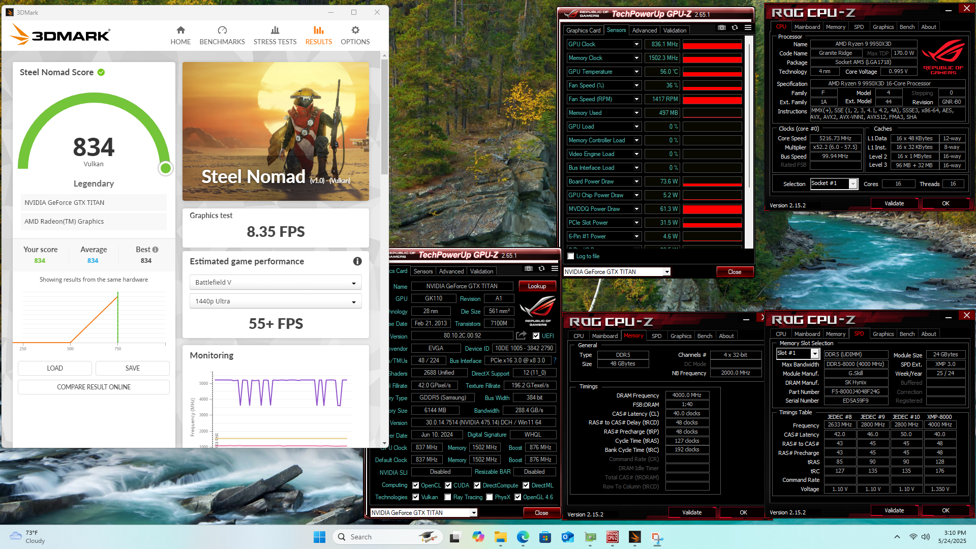Open Graphics tab in CPU-Z SPD window
Viewport: 976px width, 549px height.
(883, 334)
